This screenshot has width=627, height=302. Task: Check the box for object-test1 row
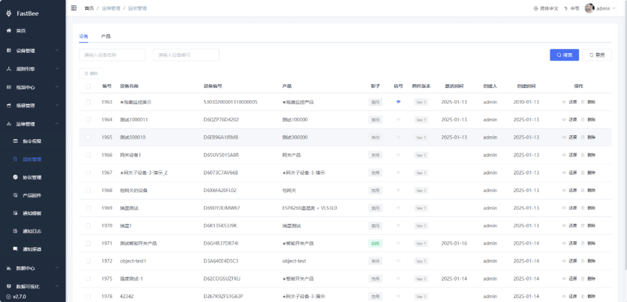tap(88, 261)
